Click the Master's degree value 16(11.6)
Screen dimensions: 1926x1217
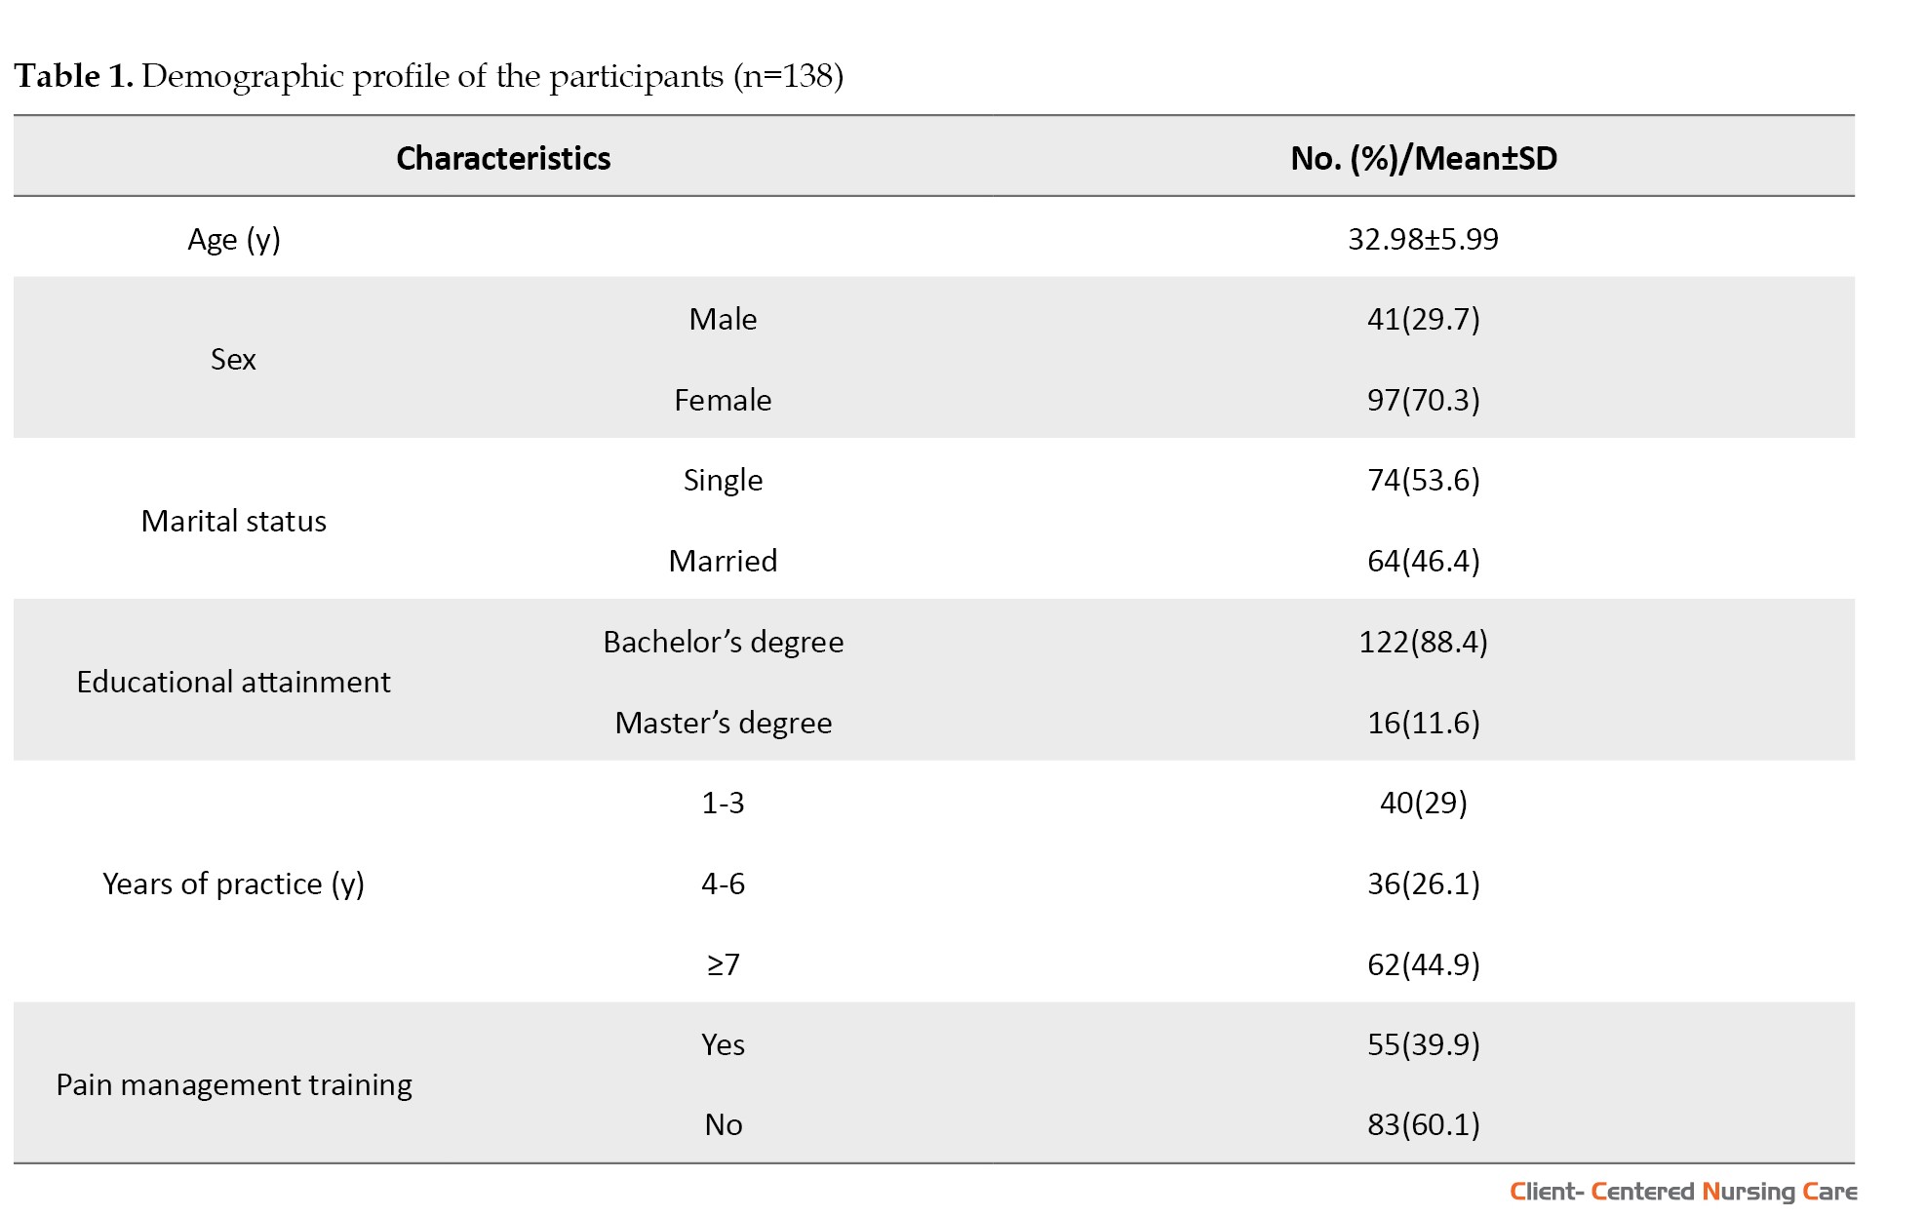[1424, 723]
